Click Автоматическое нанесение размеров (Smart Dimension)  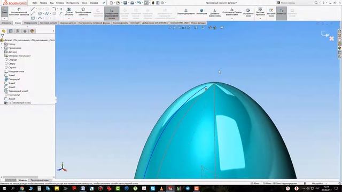pyautogui.click(x=19, y=12)
